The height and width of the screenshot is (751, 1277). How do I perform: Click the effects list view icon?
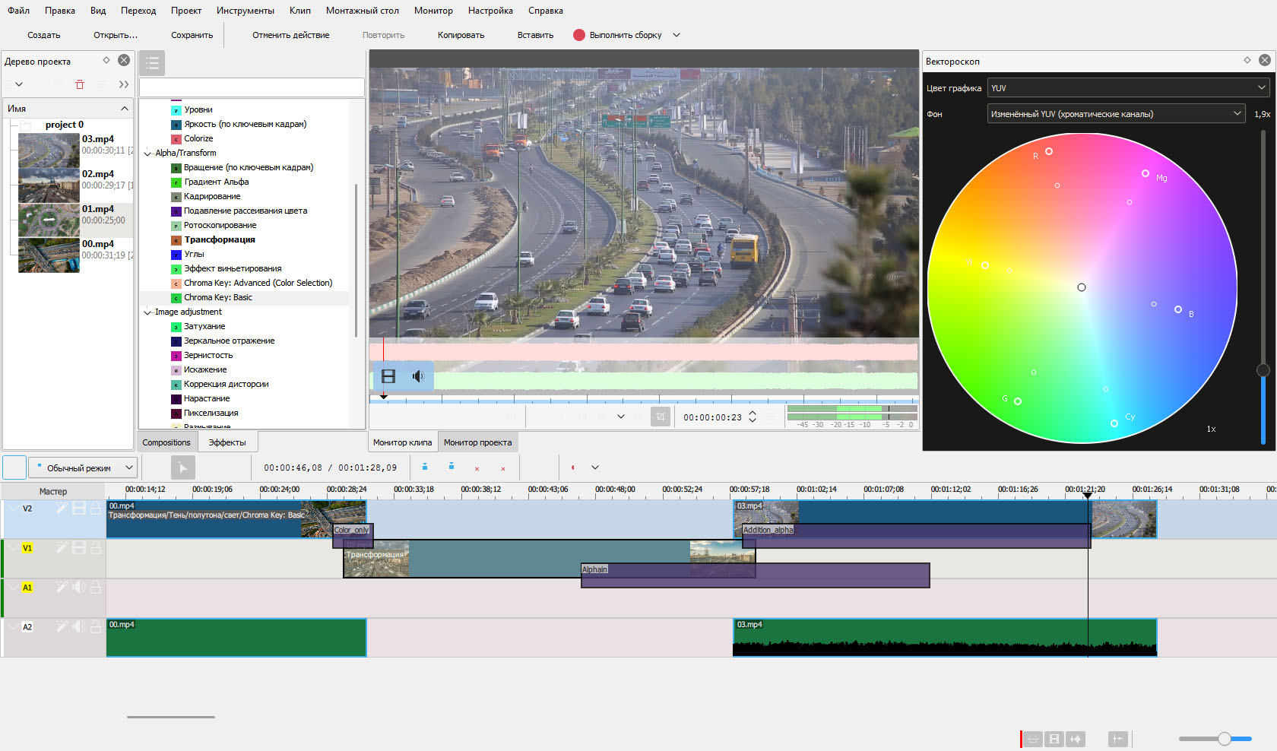(152, 63)
